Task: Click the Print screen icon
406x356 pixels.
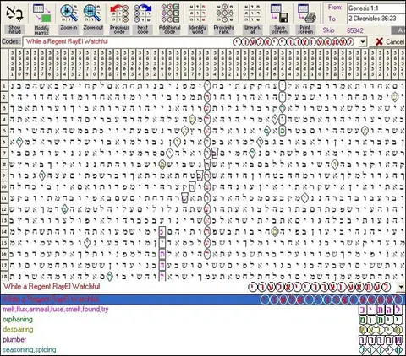Action: tap(306, 19)
